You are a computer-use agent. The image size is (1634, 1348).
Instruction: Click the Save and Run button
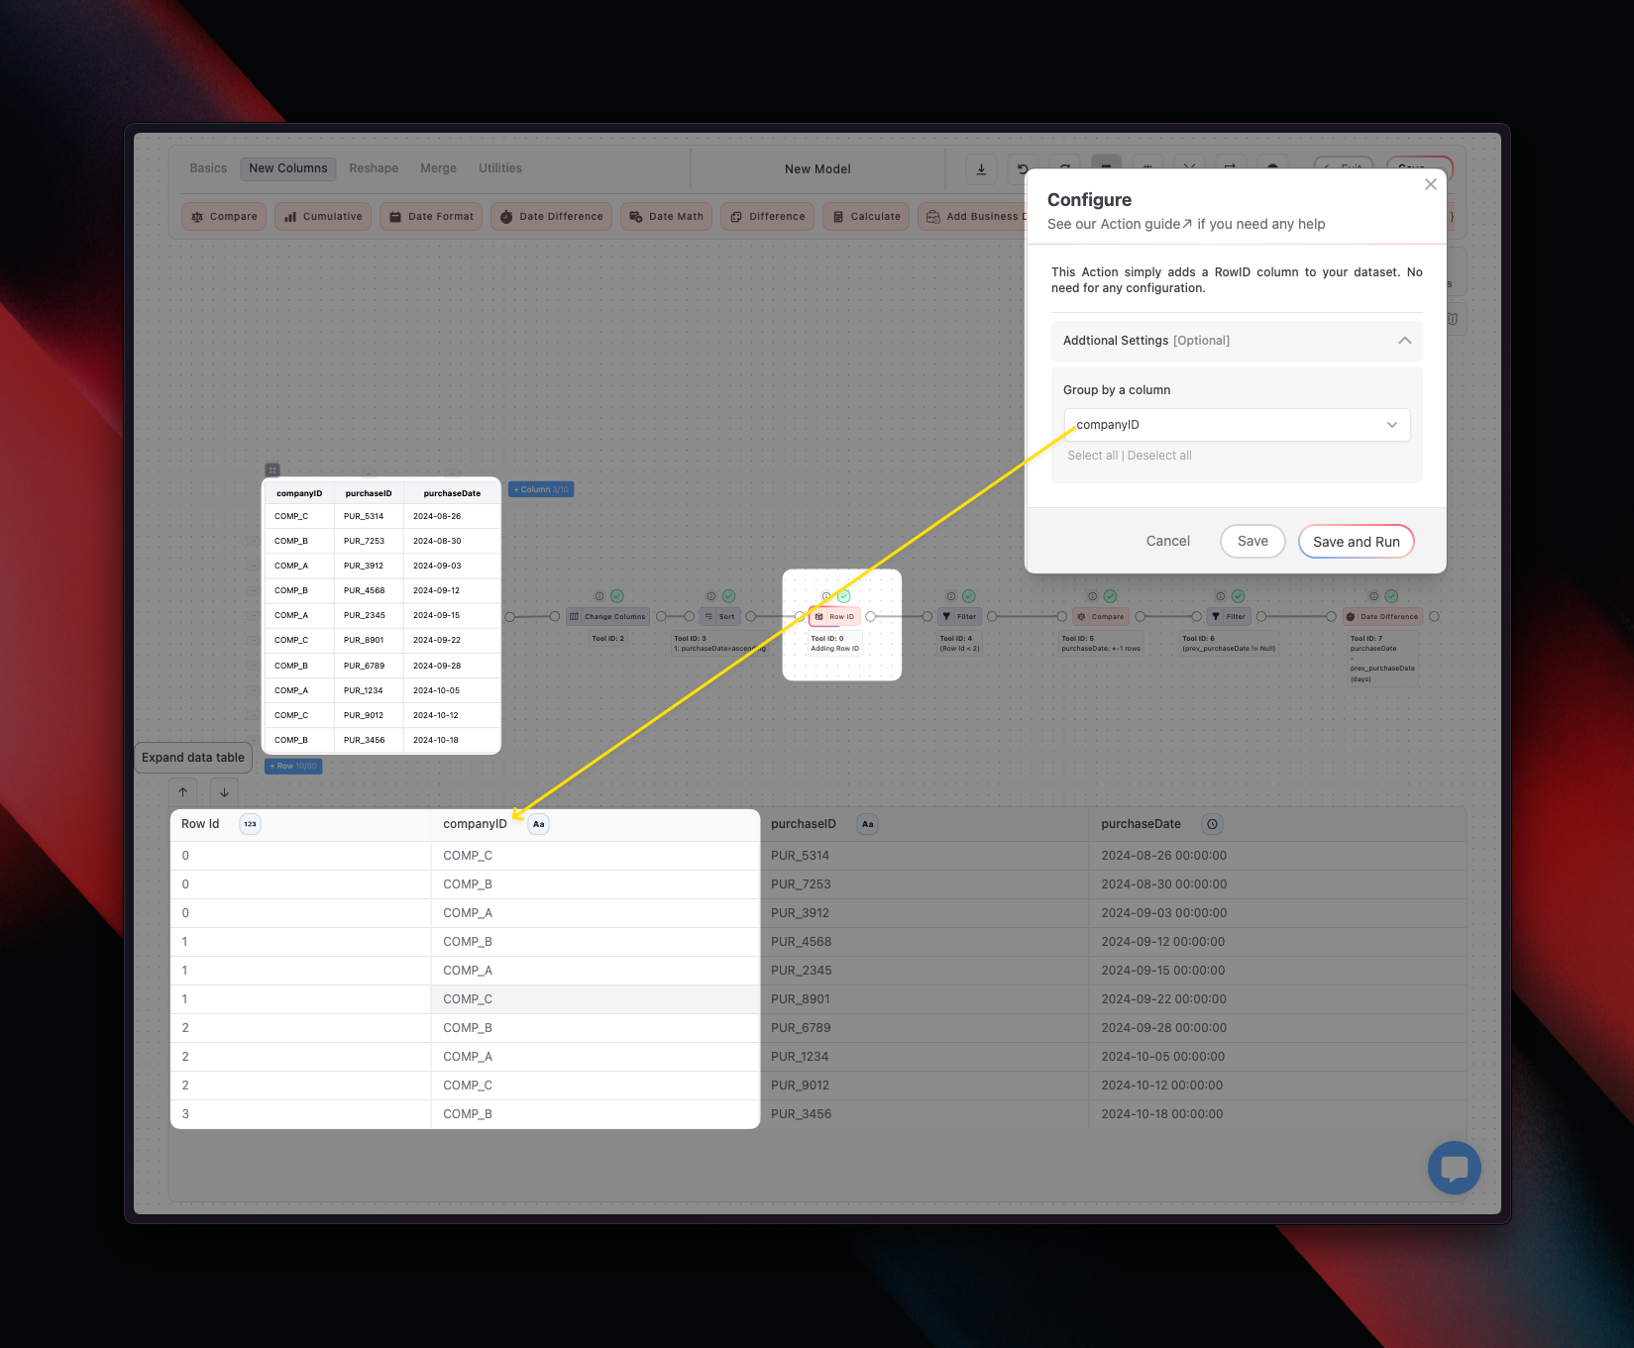click(x=1357, y=542)
